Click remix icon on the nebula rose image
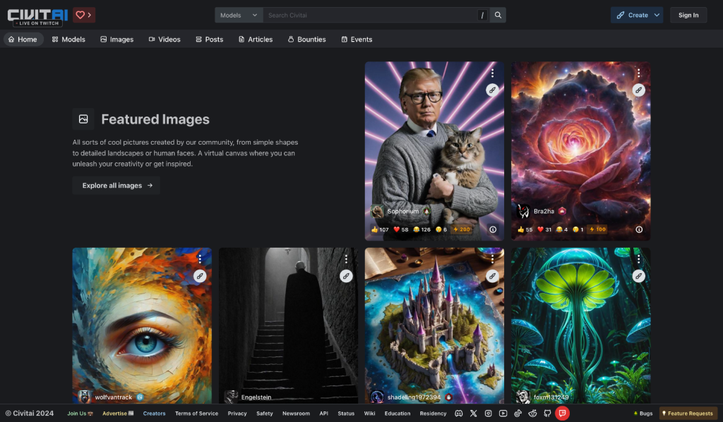This screenshot has width=723, height=422. (x=638, y=90)
